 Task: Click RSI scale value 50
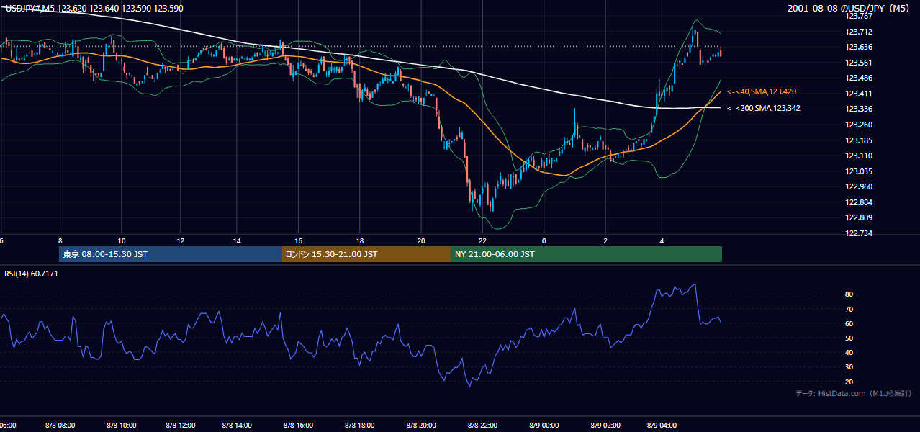click(x=849, y=338)
